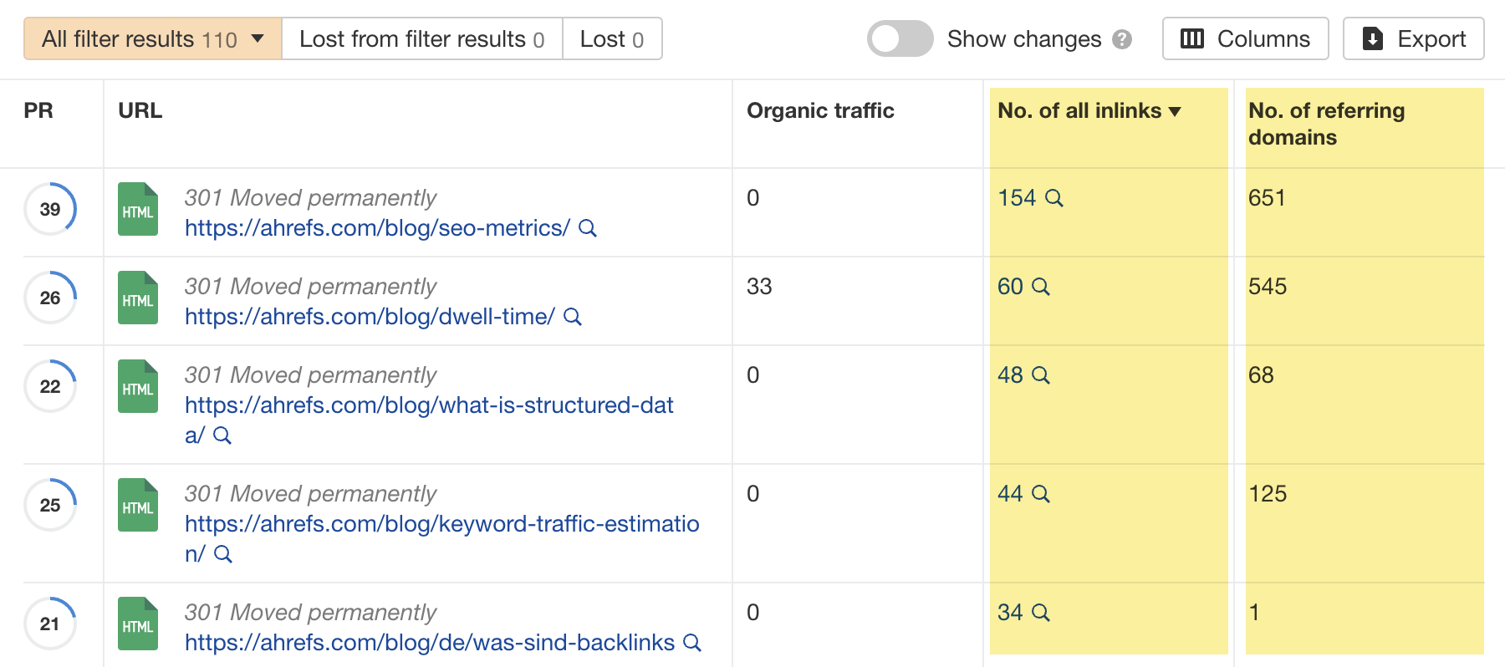Enable the Show changes toggle

click(899, 38)
